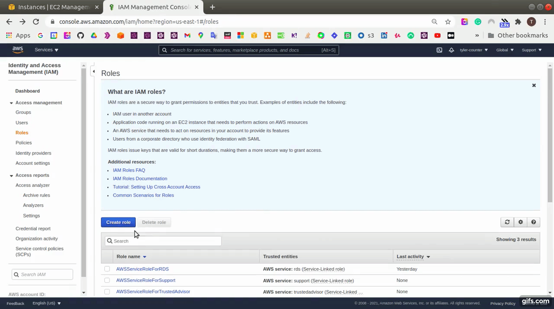Open Credential report in sidebar
Viewport: 554px width, 309px height.
[33, 229]
